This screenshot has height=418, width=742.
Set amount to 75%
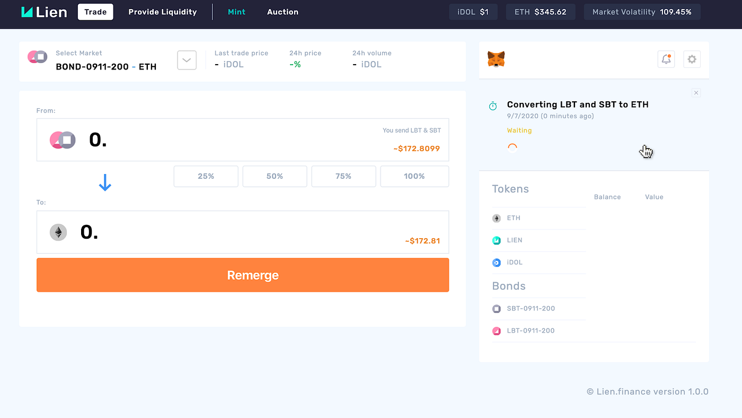pos(343,176)
